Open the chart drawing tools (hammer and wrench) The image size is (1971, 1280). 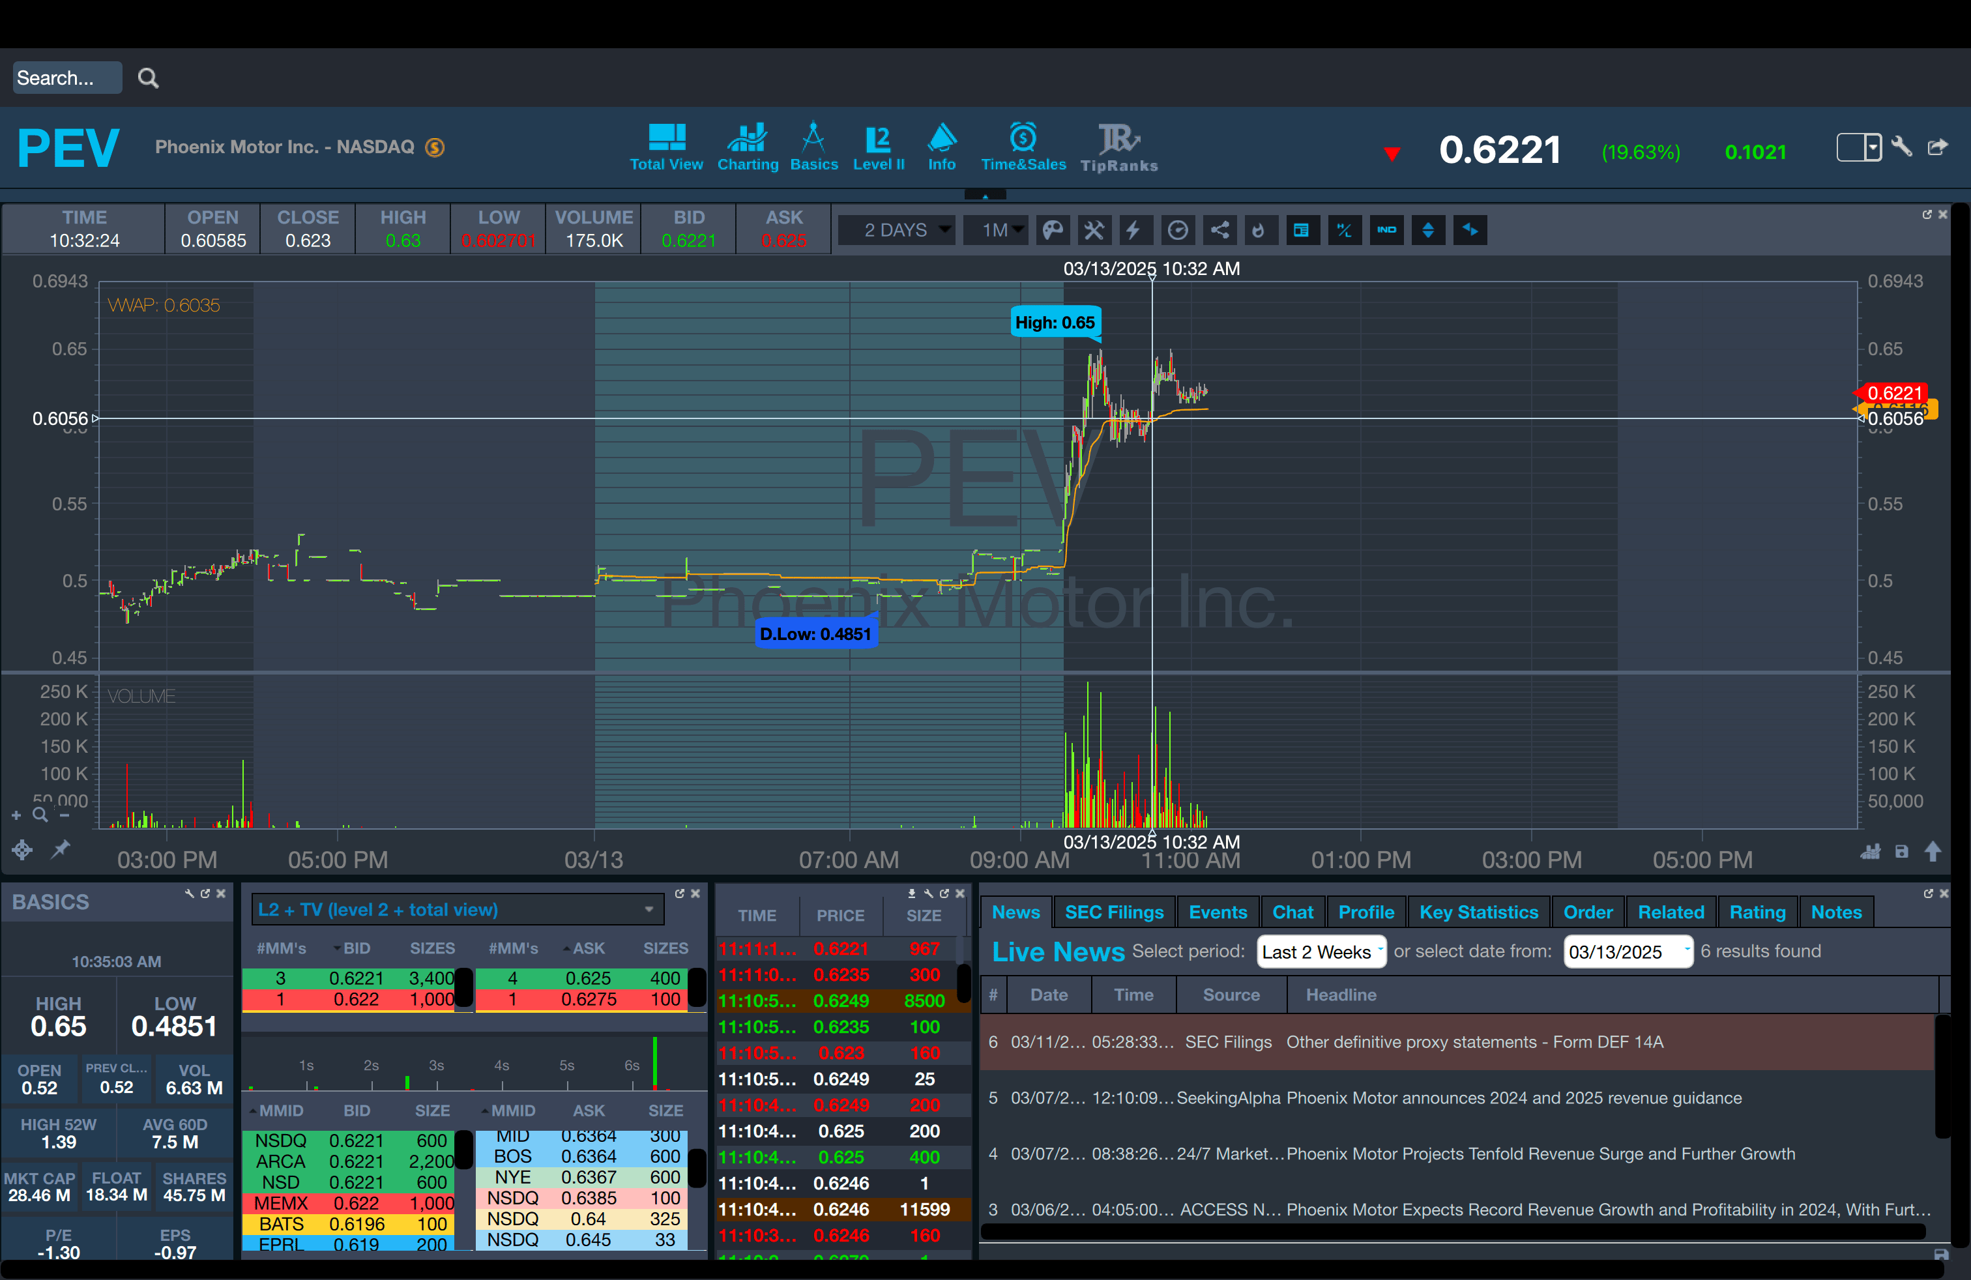(1094, 230)
